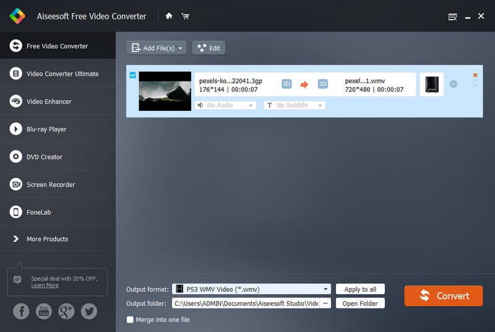
Task: Click the home icon in title bar
Action: (x=169, y=16)
